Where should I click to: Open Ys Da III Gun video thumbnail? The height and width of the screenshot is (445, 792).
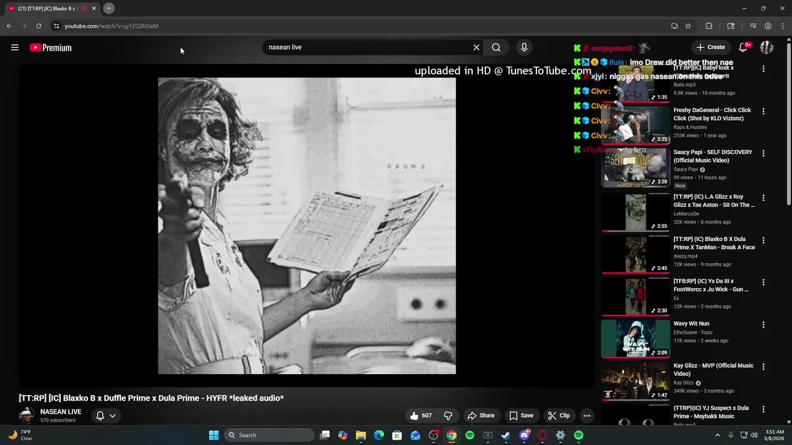(x=635, y=297)
